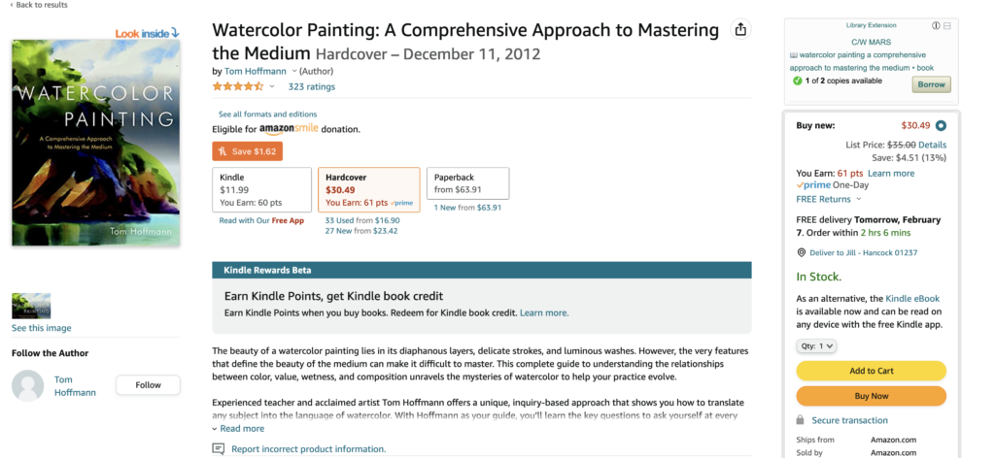Expand the FREE Returns chevron

click(x=859, y=199)
